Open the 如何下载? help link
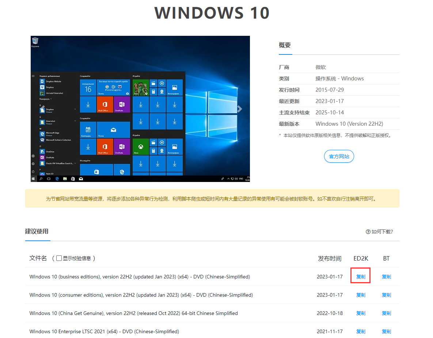Viewport: 433px width, 338px height. click(379, 232)
